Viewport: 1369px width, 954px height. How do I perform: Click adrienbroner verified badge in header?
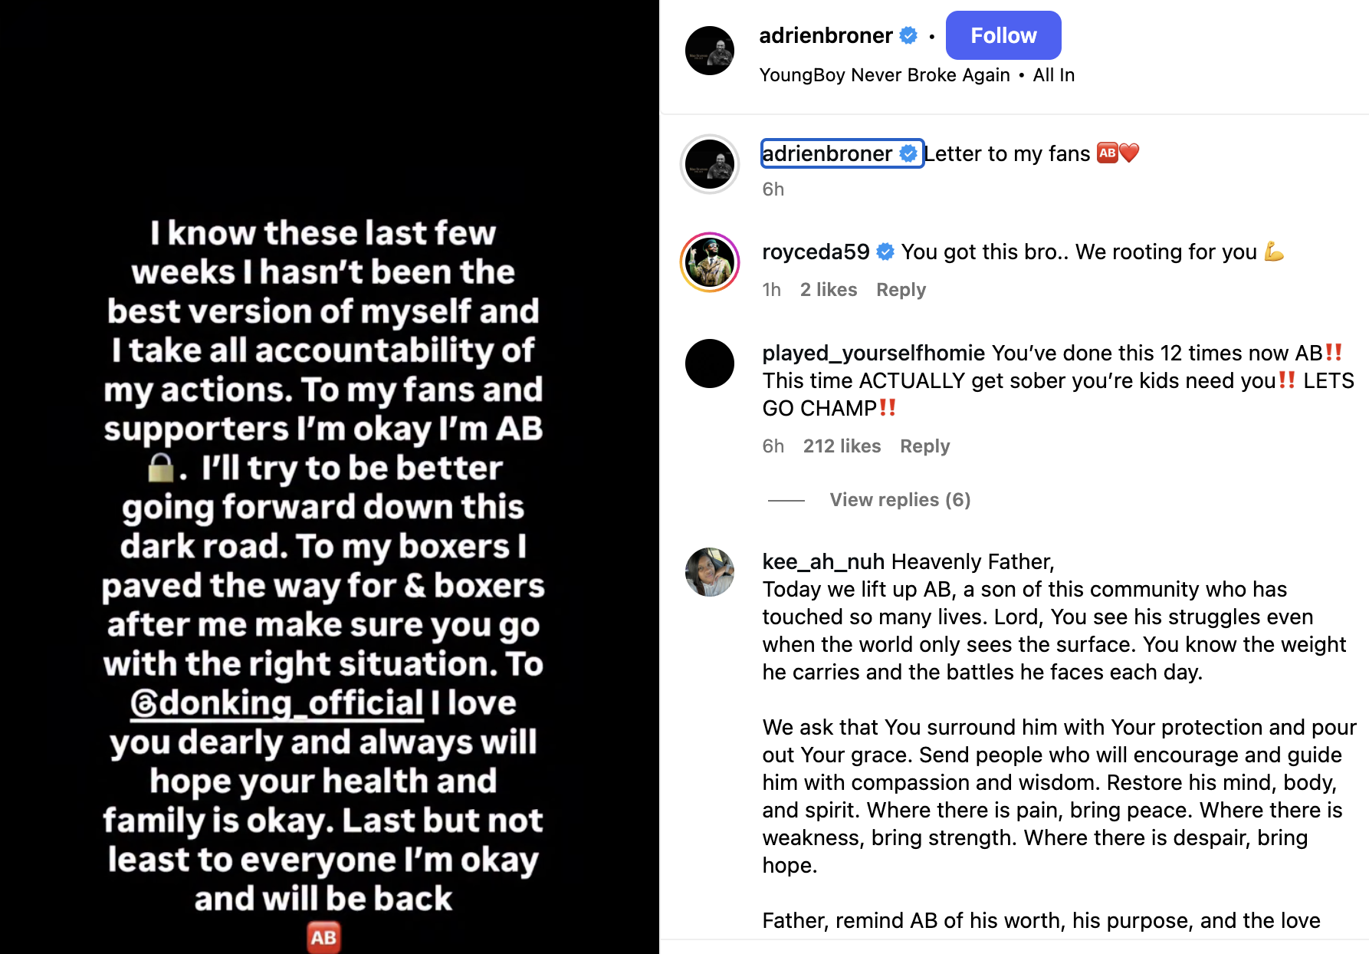(908, 35)
